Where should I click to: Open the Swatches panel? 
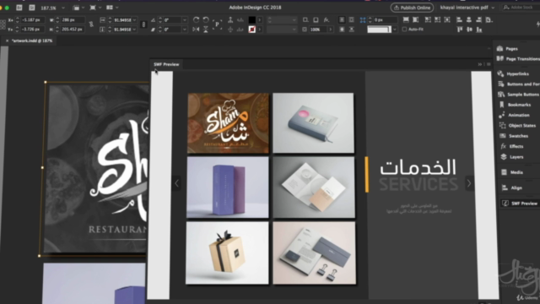point(514,136)
